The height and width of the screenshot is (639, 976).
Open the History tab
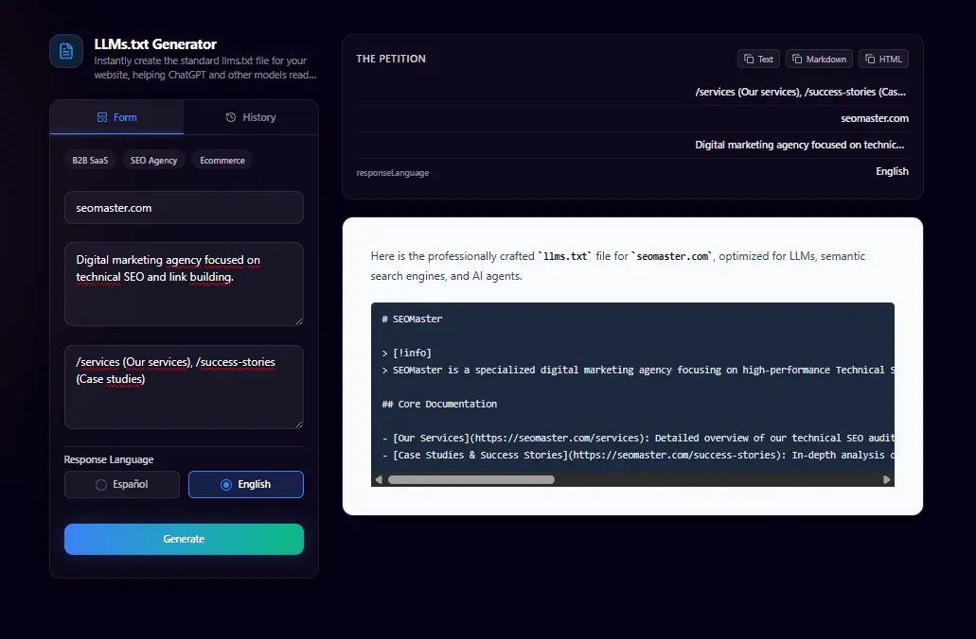pos(251,117)
